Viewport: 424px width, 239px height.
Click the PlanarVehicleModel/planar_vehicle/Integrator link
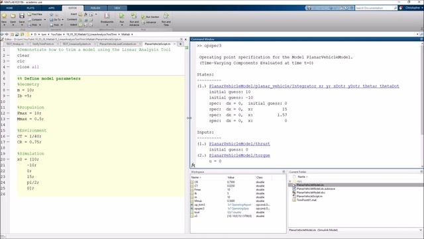click(304, 86)
